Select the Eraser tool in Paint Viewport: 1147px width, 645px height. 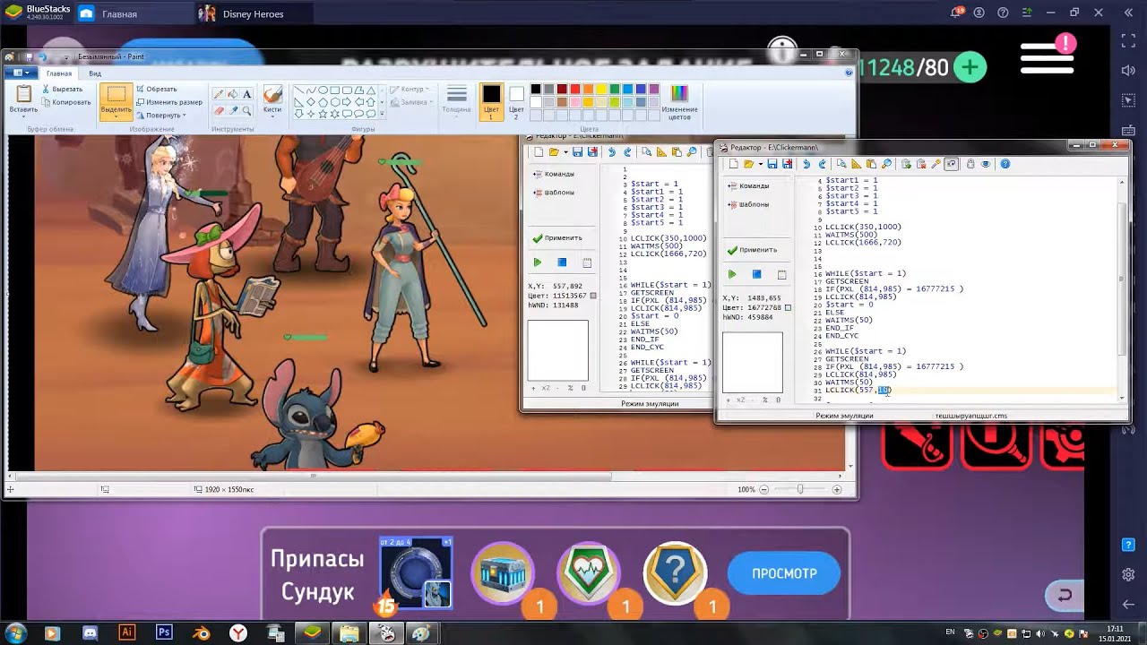point(219,110)
